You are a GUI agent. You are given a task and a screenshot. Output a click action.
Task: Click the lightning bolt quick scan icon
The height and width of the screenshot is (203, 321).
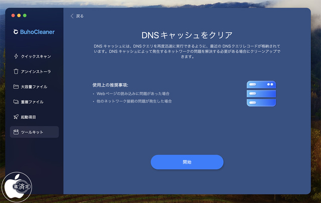click(x=16, y=56)
